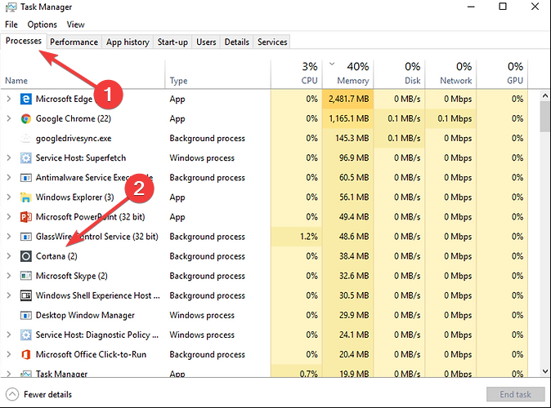Expand the Cortana (2) group

pos(9,256)
